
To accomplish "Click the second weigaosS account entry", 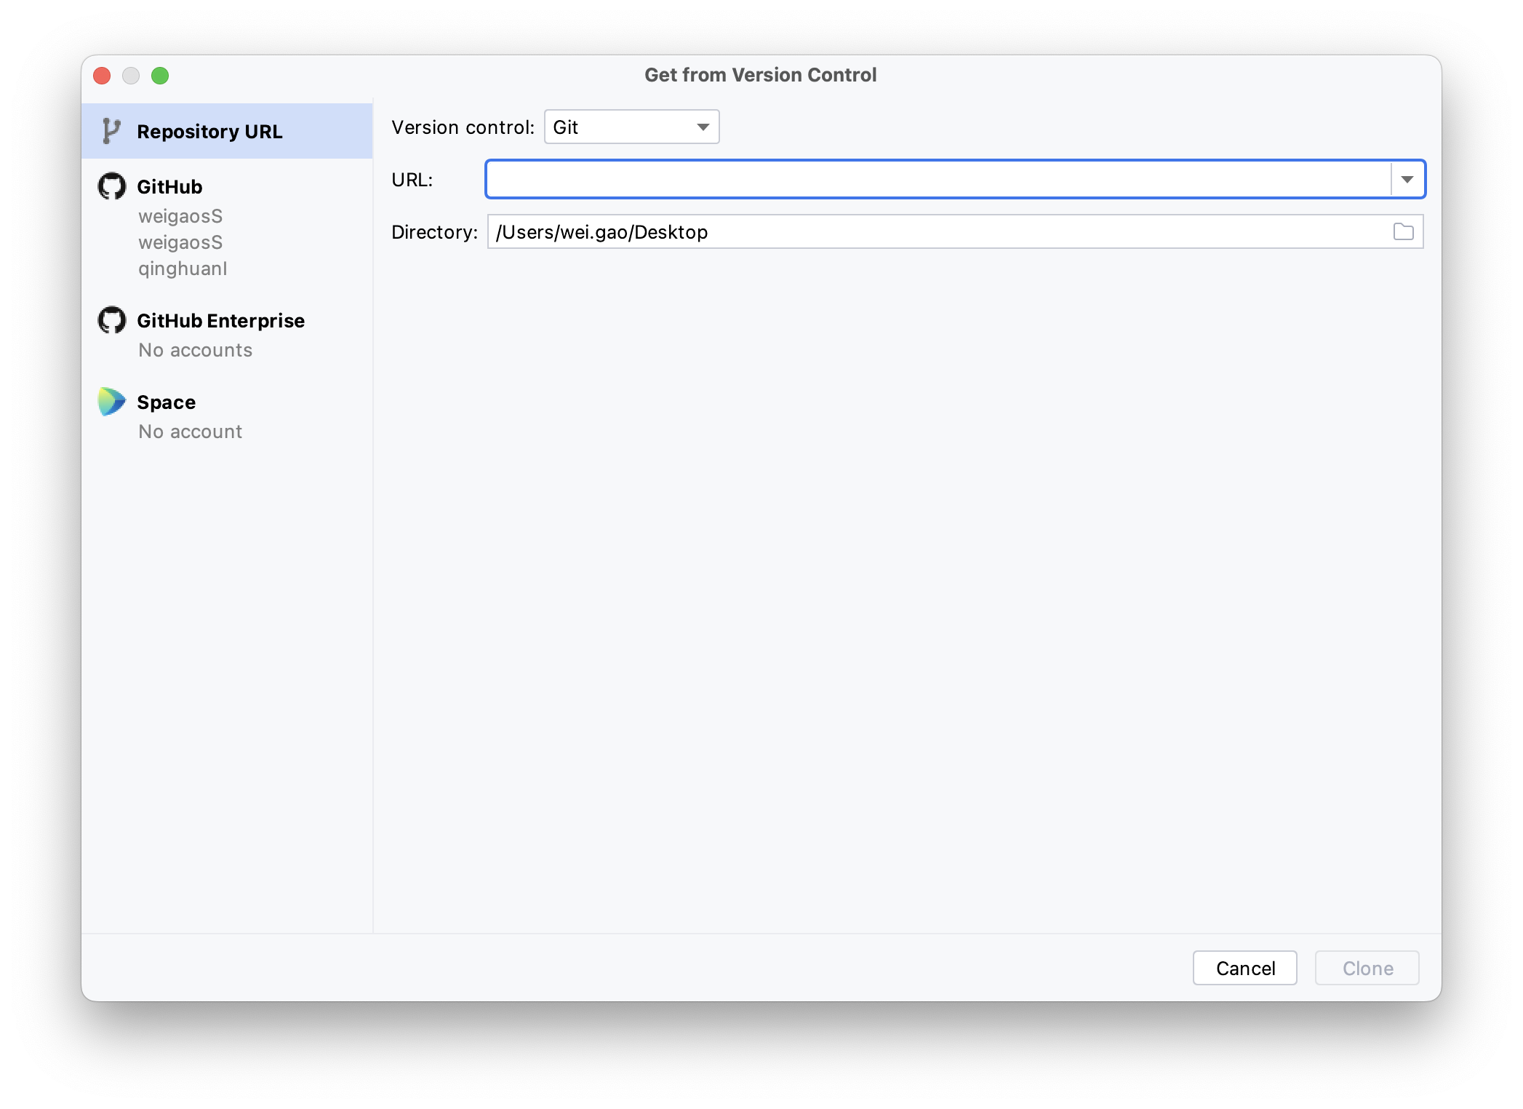I will point(180,242).
